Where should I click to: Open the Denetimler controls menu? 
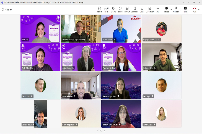click(x=134, y=9)
